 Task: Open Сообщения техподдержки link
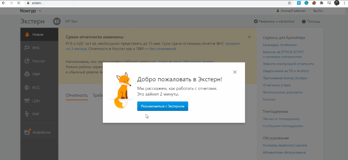point(283,126)
